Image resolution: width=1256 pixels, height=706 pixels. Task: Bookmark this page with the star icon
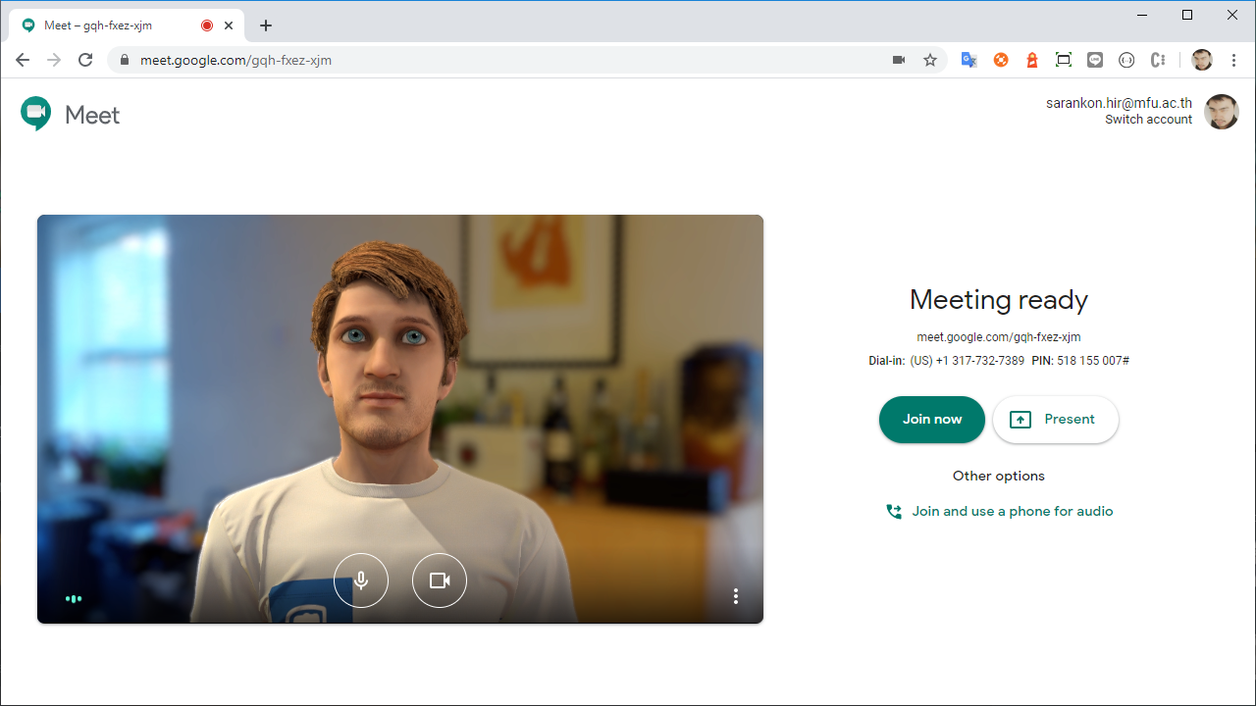pyautogui.click(x=930, y=60)
